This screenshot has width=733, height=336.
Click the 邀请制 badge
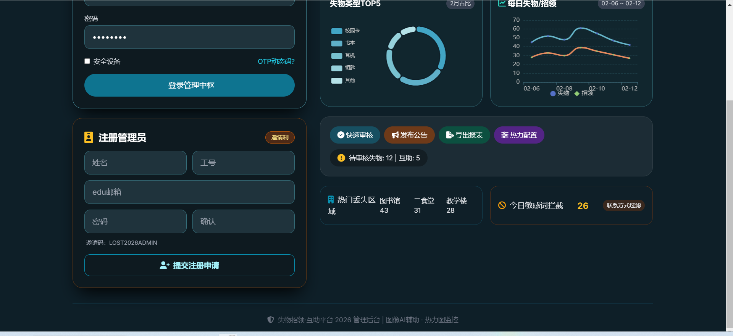[280, 137]
